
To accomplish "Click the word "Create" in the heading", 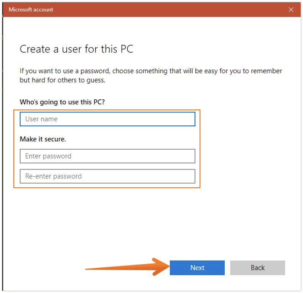I will 36,49.
